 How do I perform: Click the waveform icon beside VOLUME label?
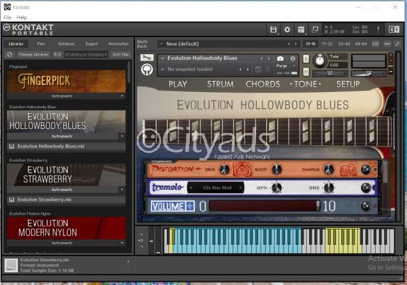point(190,206)
